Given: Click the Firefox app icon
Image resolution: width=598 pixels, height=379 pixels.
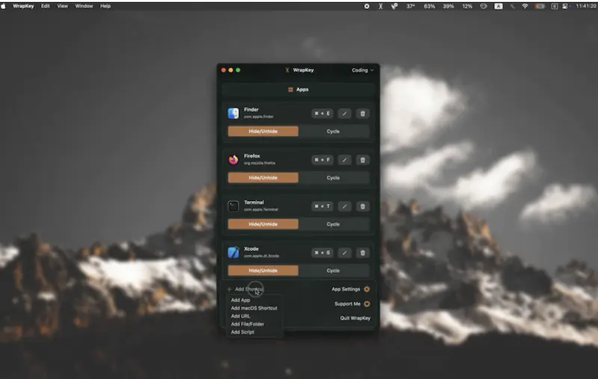Looking at the screenshot, I should (233, 160).
